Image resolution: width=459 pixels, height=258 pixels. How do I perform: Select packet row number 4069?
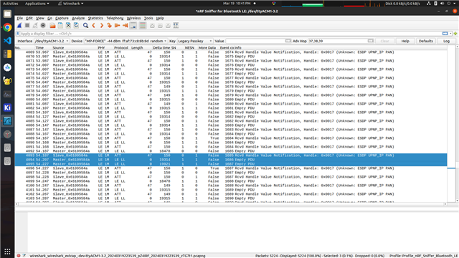pos(231,52)
